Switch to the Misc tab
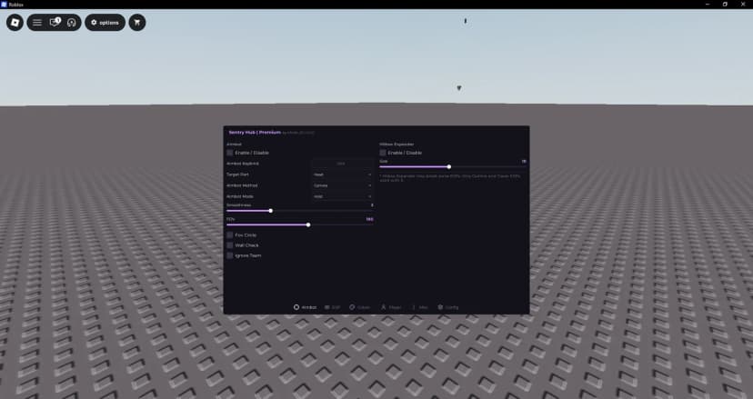The height and width of the screenshot is (399, 753). coord(420,307)
